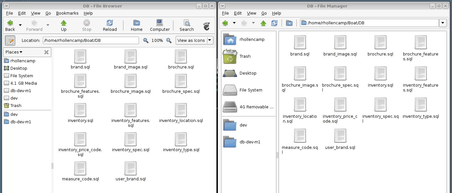Select db-dev-m1 bookmark in Places list
This screenshot has height=193, width=452.
tap(20, 122)
